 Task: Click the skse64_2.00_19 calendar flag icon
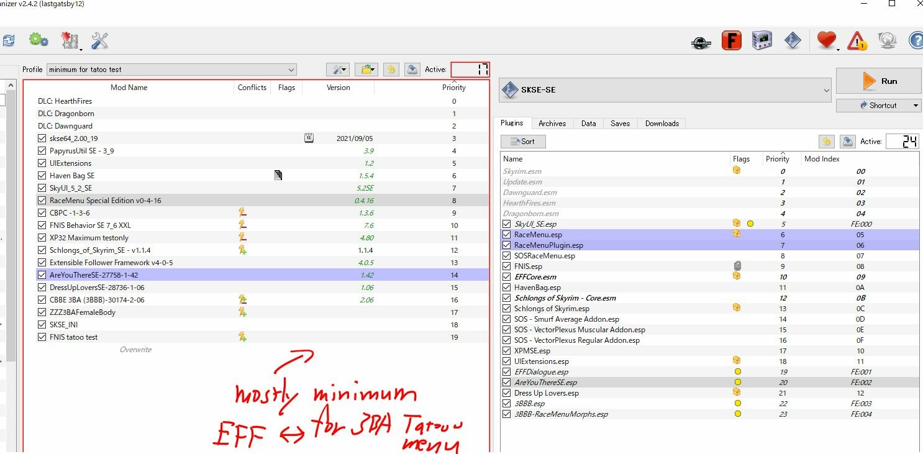coord(309,138)
